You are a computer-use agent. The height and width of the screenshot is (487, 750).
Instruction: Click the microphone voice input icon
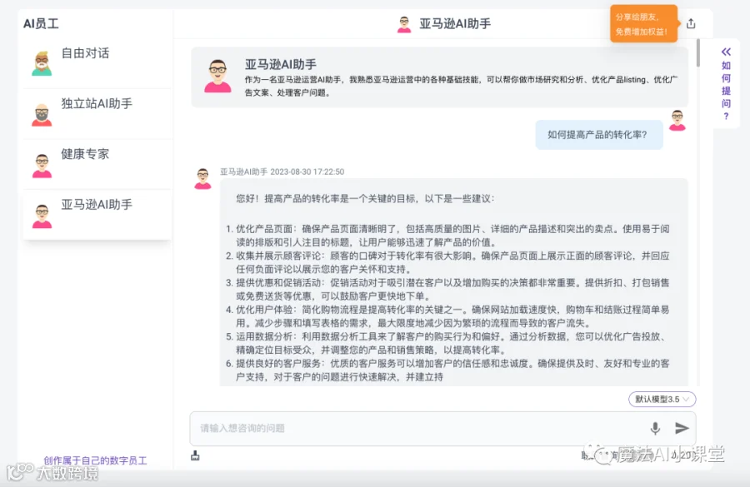655,428
